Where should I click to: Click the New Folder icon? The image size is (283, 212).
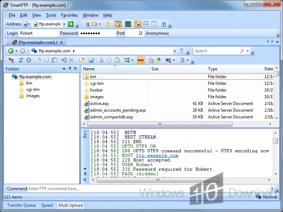pyautogui.click(x=82, y=60)
